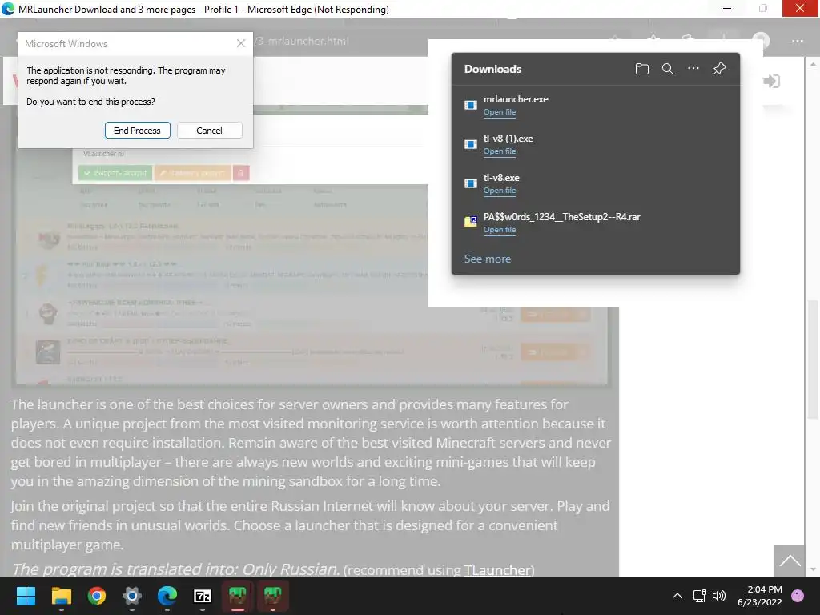Screen dimensions: 820x615
Task: Open file link for tl-v8 (1).exe
Action: (500, 151)
